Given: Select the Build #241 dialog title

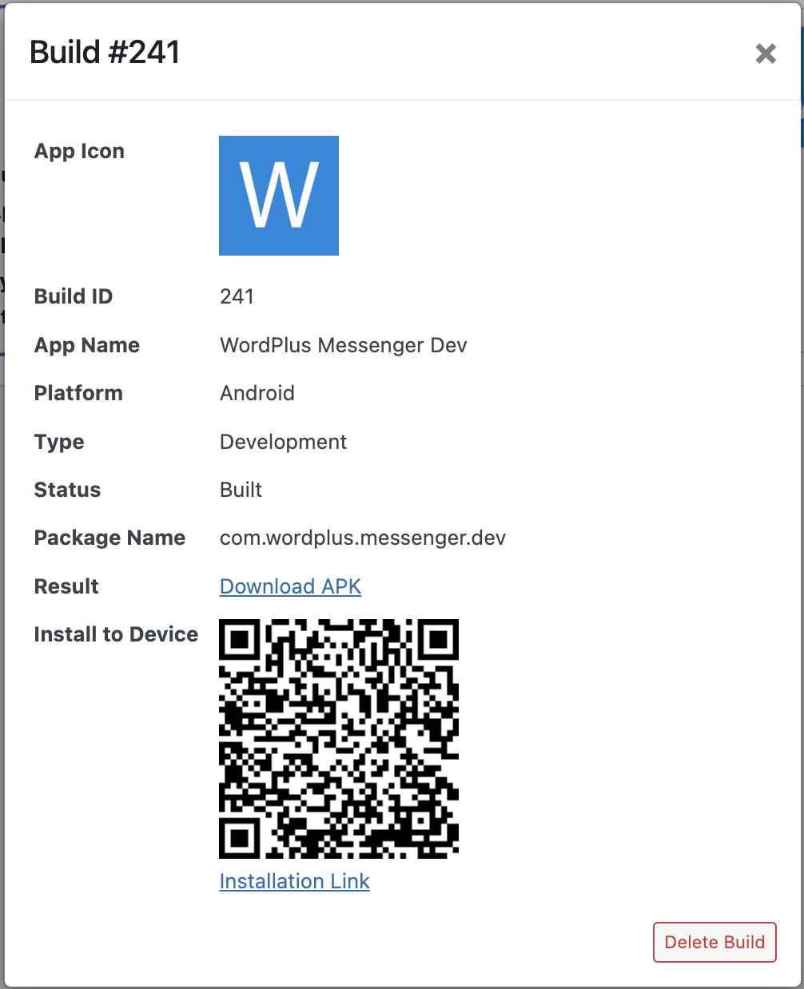Looking at the screenshot, I should point(105,53).
